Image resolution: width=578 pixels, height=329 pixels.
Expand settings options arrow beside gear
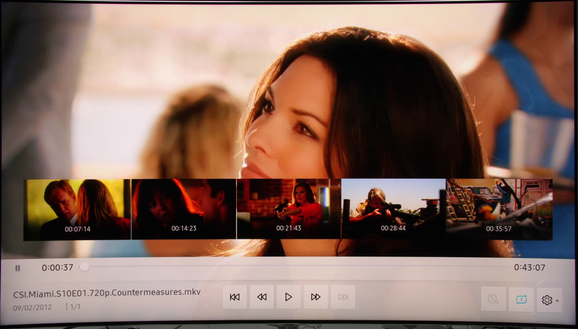557,300
